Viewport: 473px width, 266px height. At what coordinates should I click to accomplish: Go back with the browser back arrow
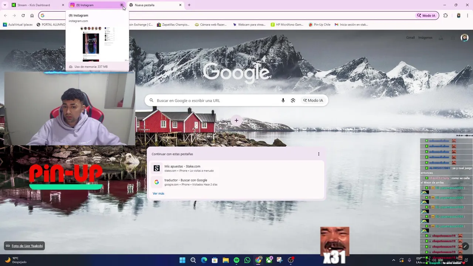[x=6, y=16]
